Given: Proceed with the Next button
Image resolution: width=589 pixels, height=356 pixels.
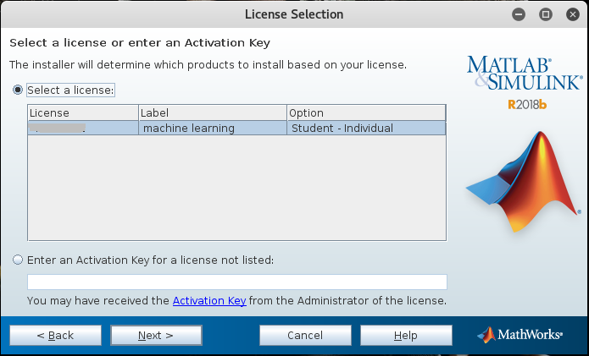Looking at the screenshot, I should [x=156, y=335].
